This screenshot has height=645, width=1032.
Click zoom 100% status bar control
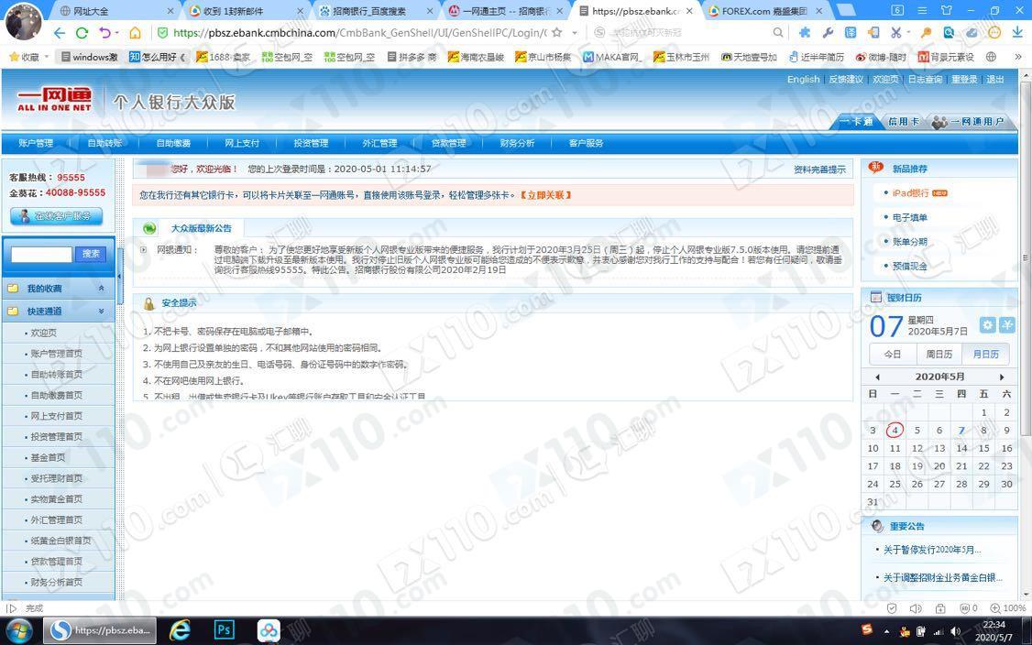tap(1007, 608)
